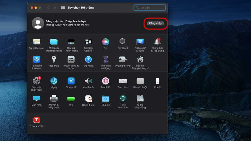The image size is (251, 141).
Task: Open Dock & Thanh menu settings
Action: pyautogui.click(x=71, y=42)
